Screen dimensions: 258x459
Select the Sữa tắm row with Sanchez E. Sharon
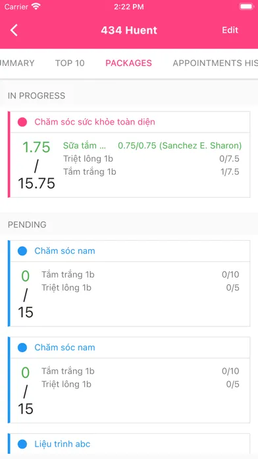[152, 146]
